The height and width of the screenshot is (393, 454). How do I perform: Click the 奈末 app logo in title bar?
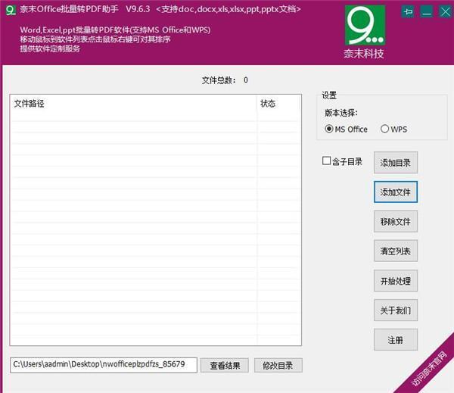coord(11,10)
